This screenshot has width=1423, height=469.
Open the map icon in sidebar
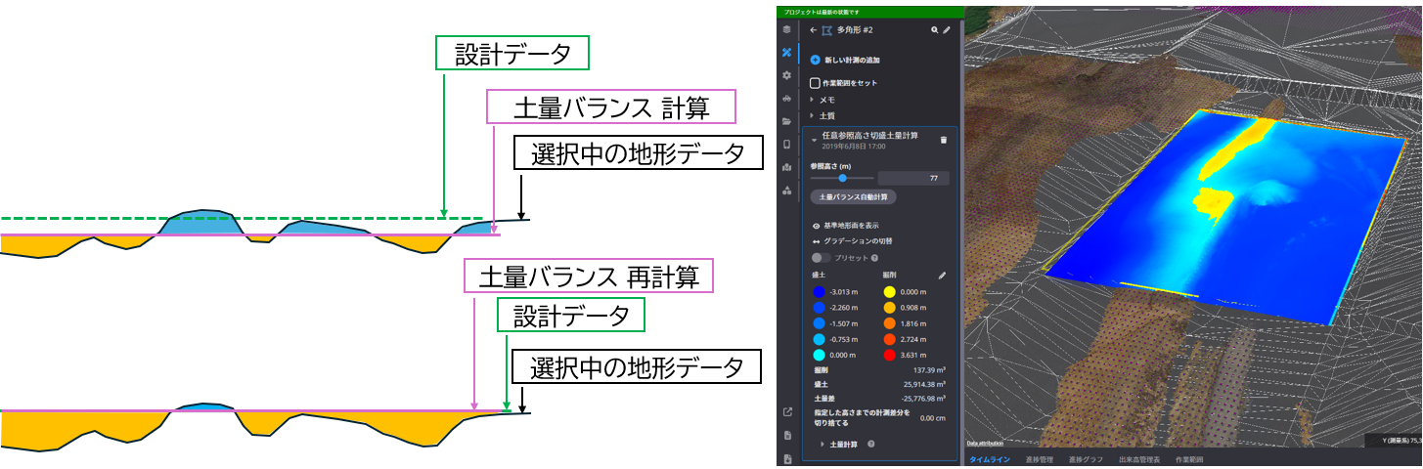click(786, 167)
